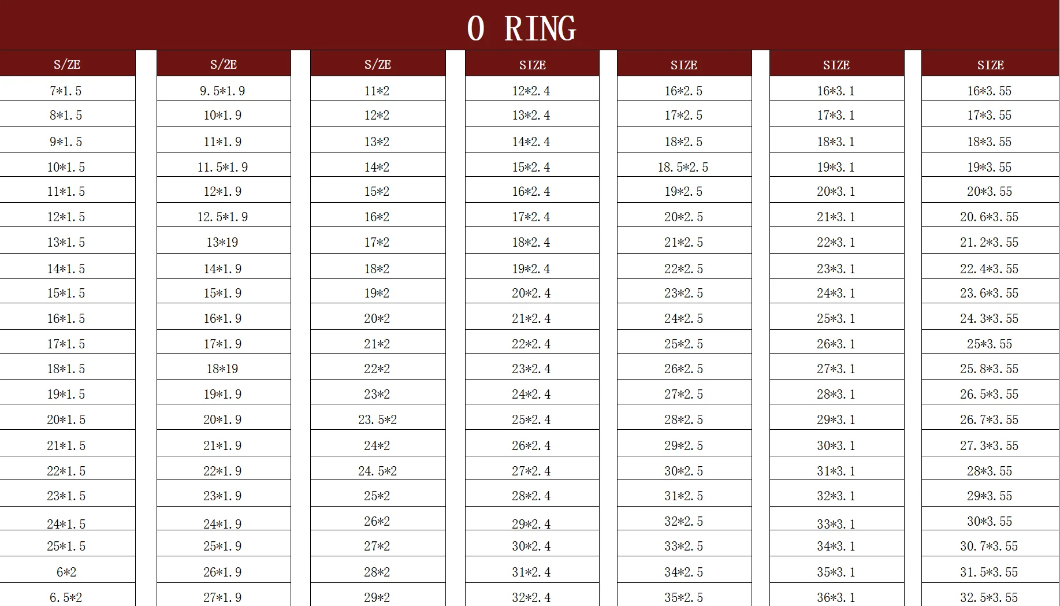1060x606 pixels.
Task: Click the O RING title banner
Action: click(x=522, y=28)
